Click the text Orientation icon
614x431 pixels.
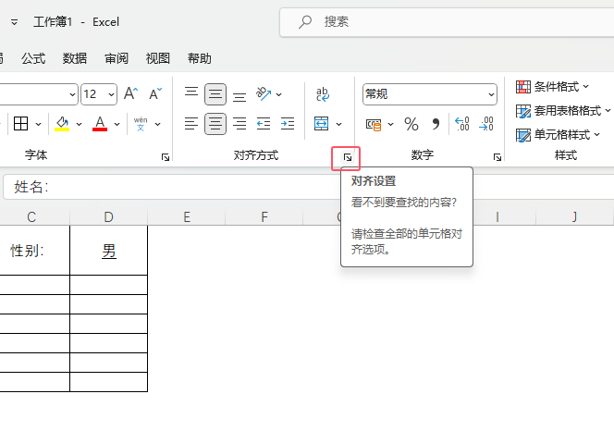tap(264, 94)
